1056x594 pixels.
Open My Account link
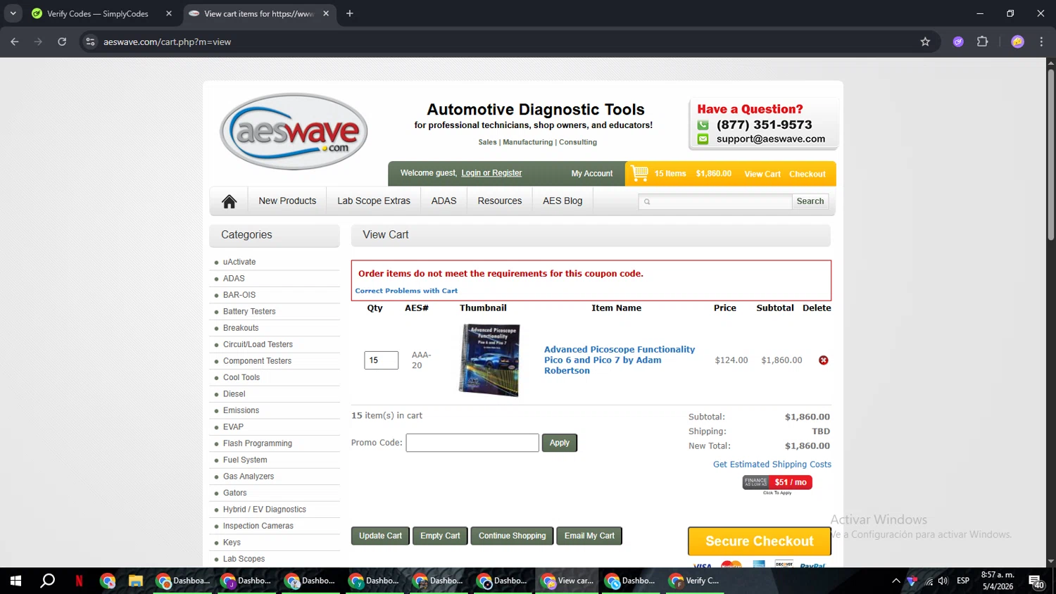(x=592, y=174)
